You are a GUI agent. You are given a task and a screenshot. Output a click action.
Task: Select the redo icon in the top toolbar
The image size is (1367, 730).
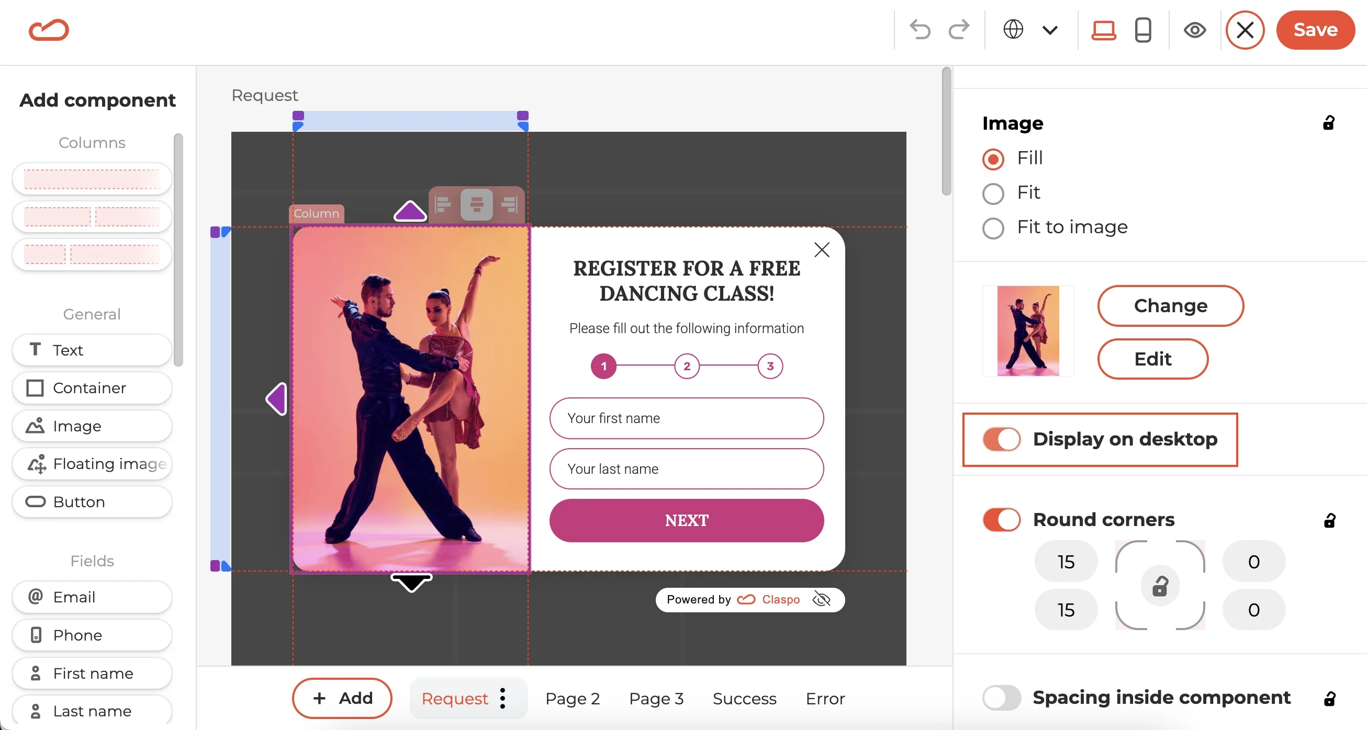pyautogui.click(x=958, y=30)
